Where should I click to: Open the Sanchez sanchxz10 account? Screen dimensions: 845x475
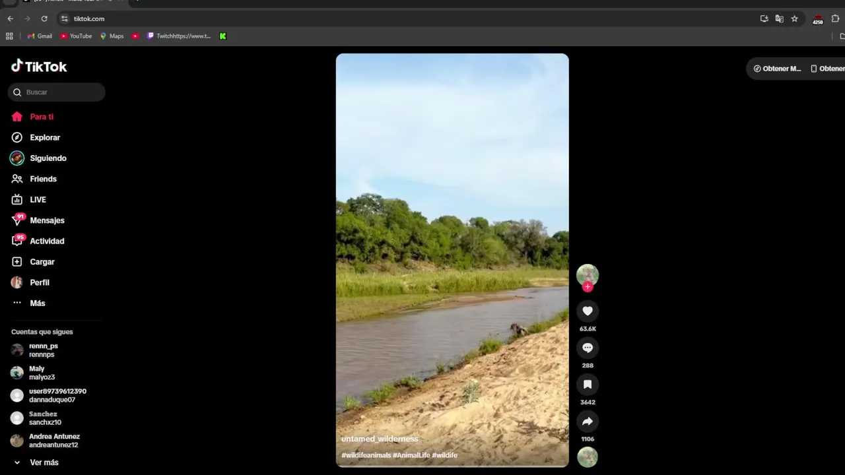(36, 418)
